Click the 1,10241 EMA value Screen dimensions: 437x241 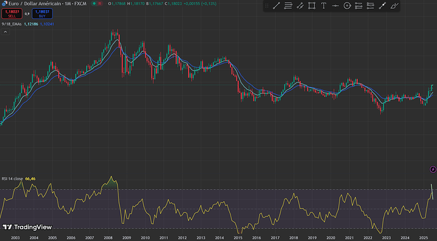[47, 24]
